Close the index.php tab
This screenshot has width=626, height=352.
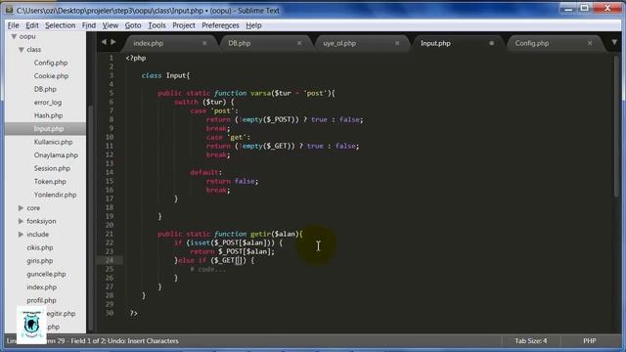pyautogui.click(x=204, y=43)
